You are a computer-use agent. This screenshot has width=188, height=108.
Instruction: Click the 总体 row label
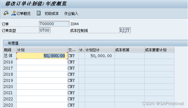pyautogui.click(x=8, y=56)
